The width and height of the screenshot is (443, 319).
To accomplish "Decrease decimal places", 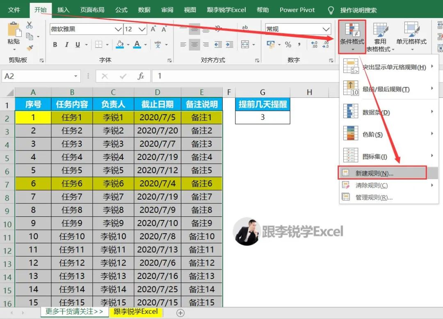I will tap(325, 45).
